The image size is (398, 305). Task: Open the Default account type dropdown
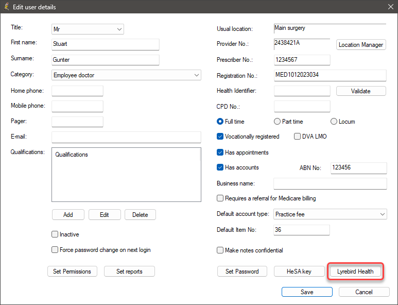[330, 214]
